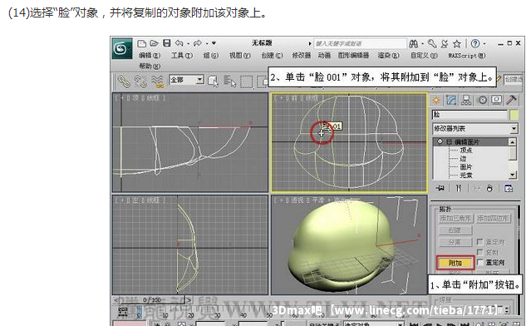Click the binoculars search icon
Viewport: 531px width, 326px height.
pos(414,44)
